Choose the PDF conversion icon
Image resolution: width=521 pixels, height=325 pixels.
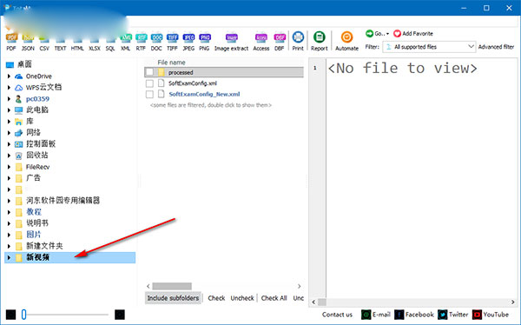(11, 37)
